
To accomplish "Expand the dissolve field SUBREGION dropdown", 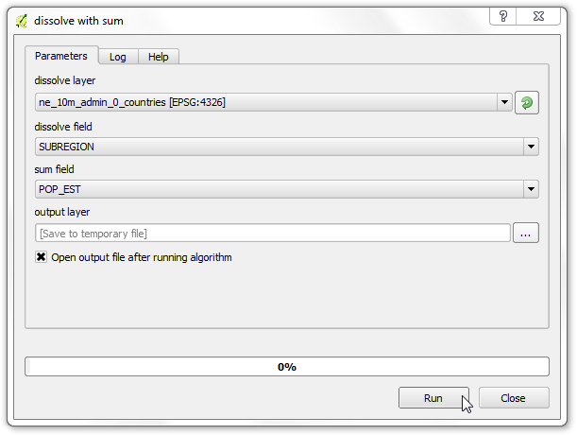I will [531, 147].
